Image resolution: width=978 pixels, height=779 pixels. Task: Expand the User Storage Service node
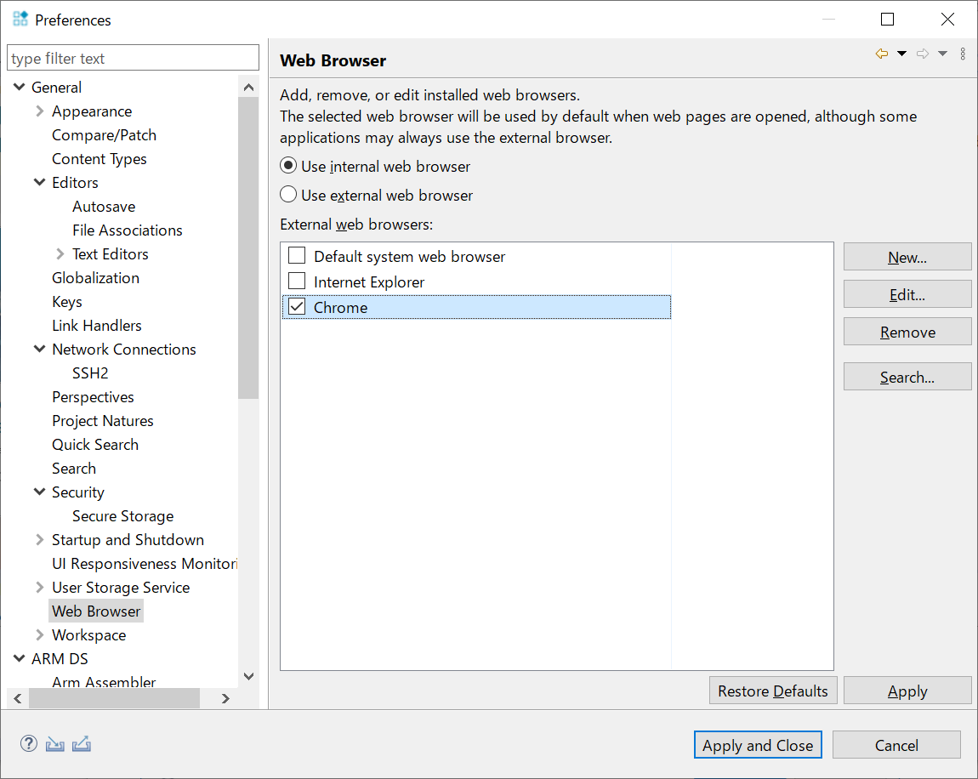click(39, 587)
